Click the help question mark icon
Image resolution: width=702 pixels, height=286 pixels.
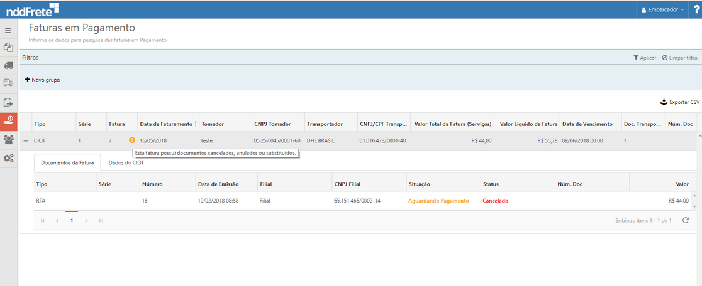[696, 9]
